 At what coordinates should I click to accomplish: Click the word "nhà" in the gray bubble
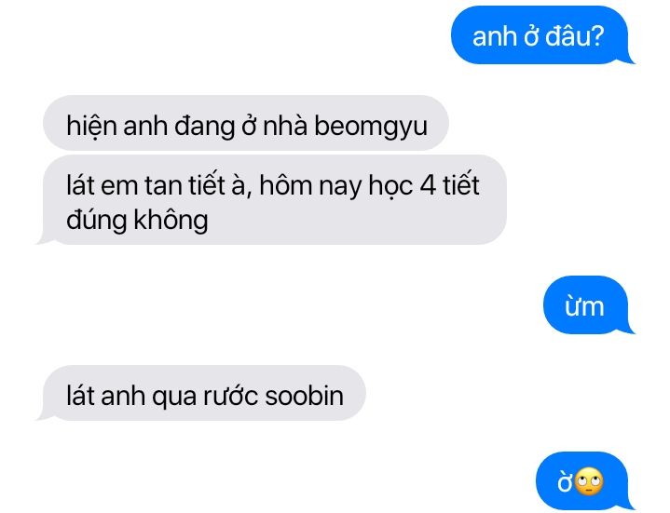[x=284, y=126]
